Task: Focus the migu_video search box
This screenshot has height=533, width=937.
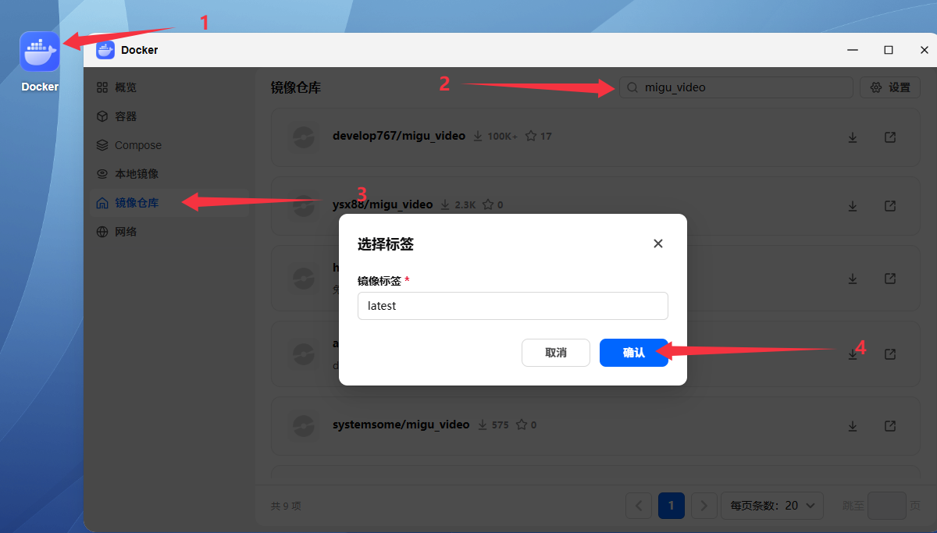Action: 736,87
